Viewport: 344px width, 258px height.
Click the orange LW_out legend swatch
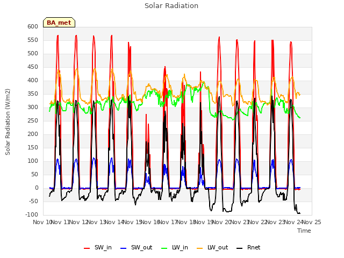(200, 248)
